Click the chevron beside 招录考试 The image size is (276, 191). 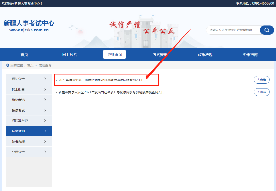(x=45, y=110)
